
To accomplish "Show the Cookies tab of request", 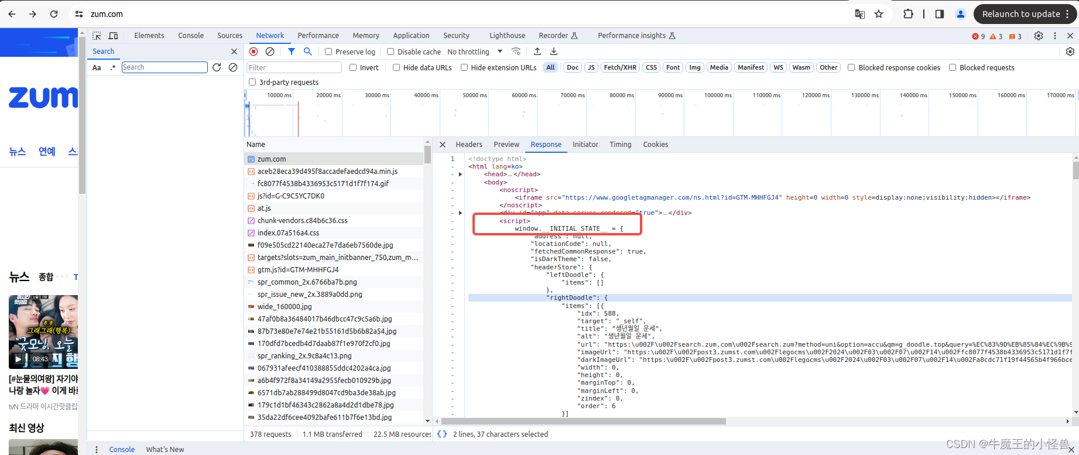I will point(656,145).
